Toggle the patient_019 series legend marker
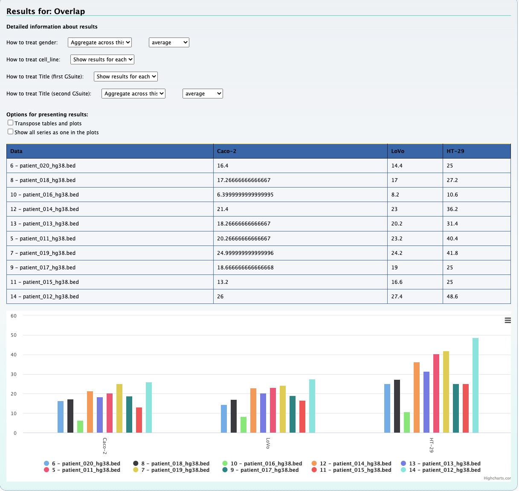 136,470
